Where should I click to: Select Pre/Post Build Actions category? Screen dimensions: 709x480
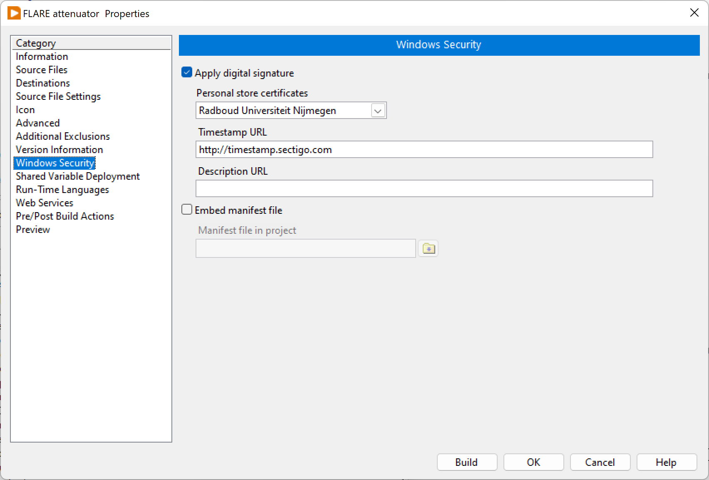point(64,216)
